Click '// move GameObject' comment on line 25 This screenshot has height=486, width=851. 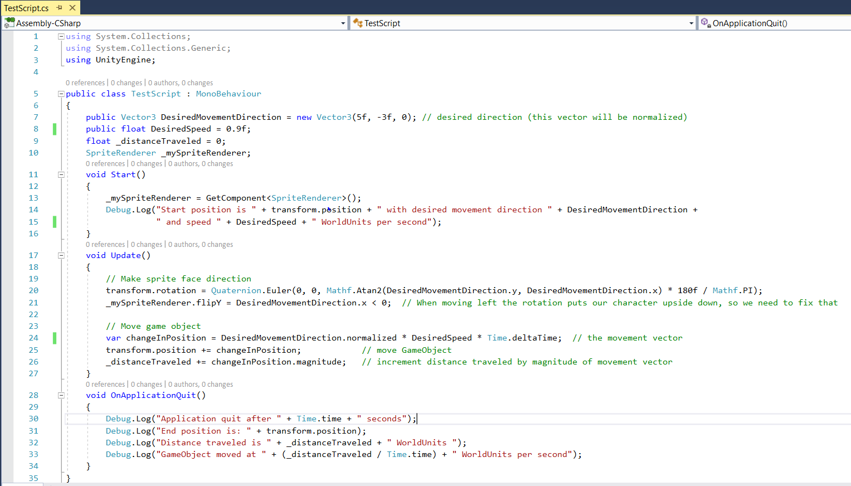[x=407, y=350]
